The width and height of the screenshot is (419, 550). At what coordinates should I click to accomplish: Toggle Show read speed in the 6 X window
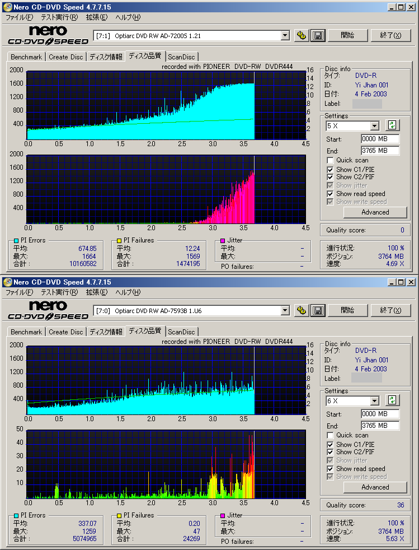point(330,469)
